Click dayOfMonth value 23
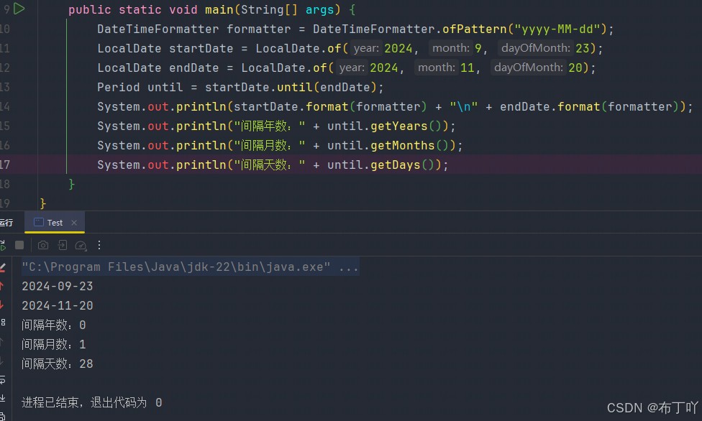 pyautogui.click(x=582, y=48)
